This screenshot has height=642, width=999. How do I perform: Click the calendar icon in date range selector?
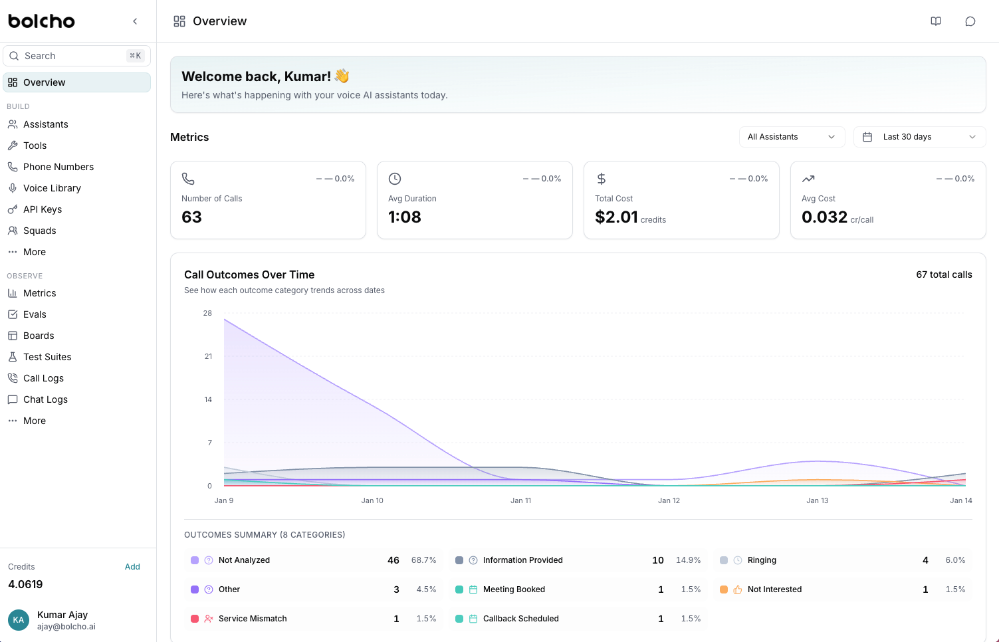[x=867, y=137]
